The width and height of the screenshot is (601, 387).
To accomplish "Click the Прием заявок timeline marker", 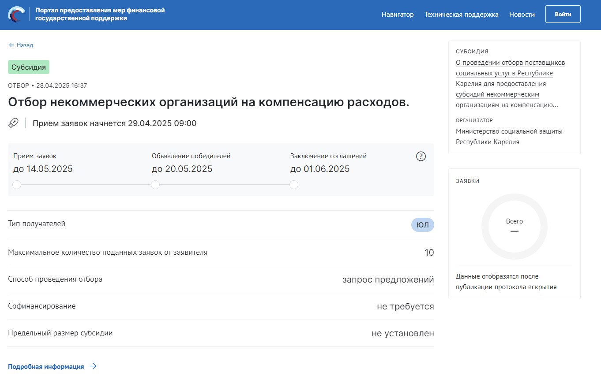I will pos(17,185).
